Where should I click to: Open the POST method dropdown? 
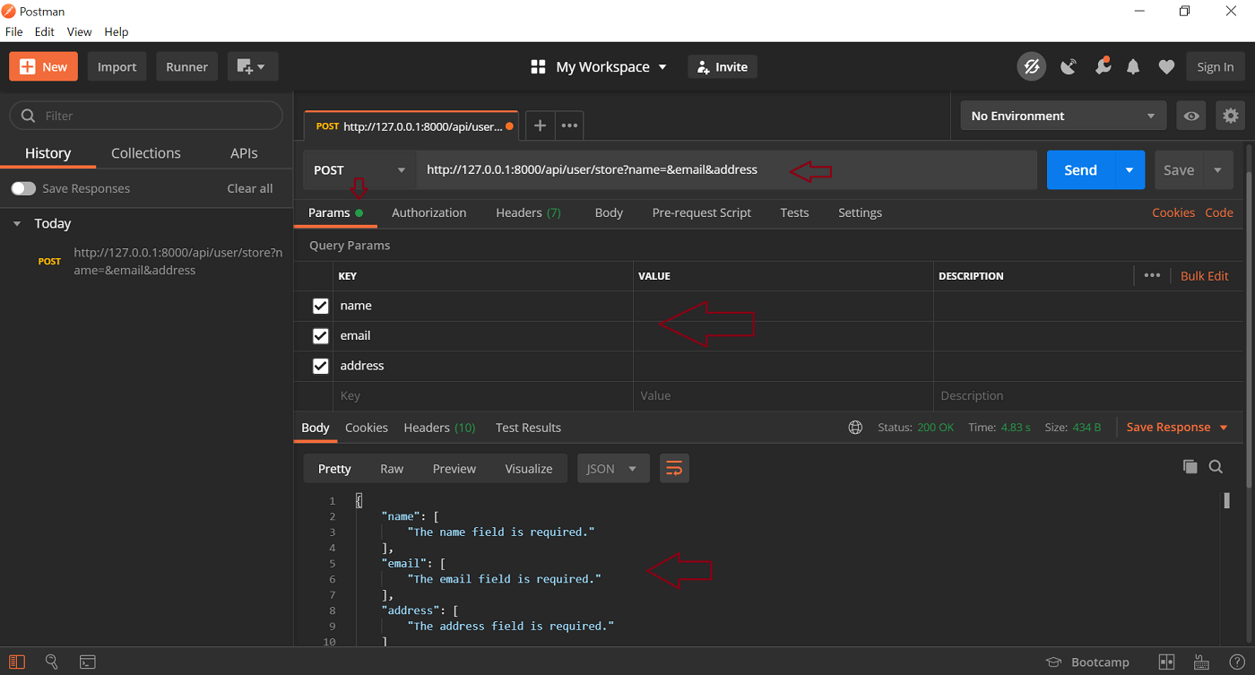[x=359, y=169]
